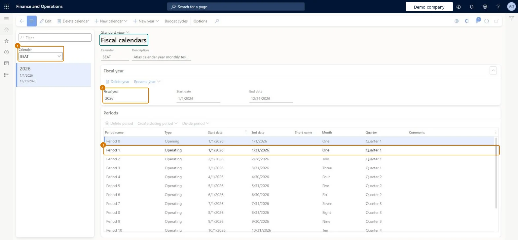
Task: Open Recent clock icon in sidebar
Action: coord(6,52)
